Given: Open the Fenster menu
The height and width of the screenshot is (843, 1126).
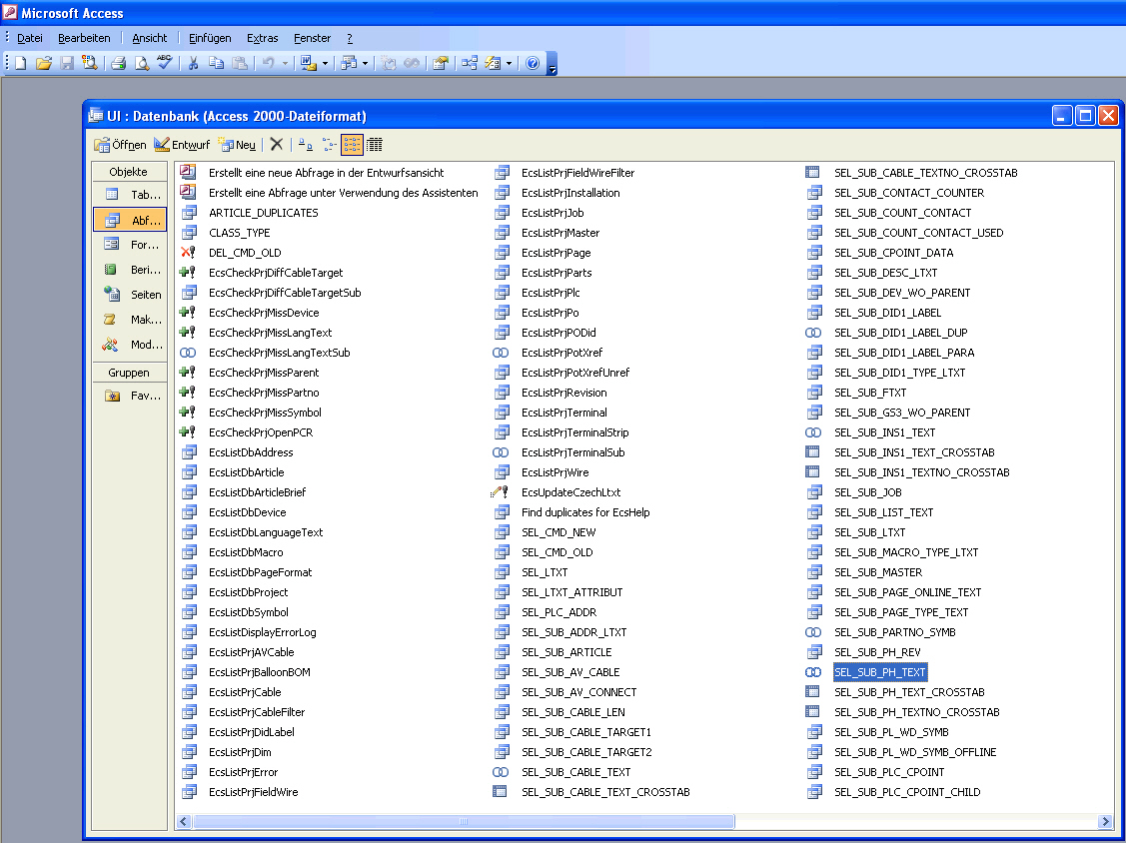Looking at the screenshot, I should pos(312,38).
